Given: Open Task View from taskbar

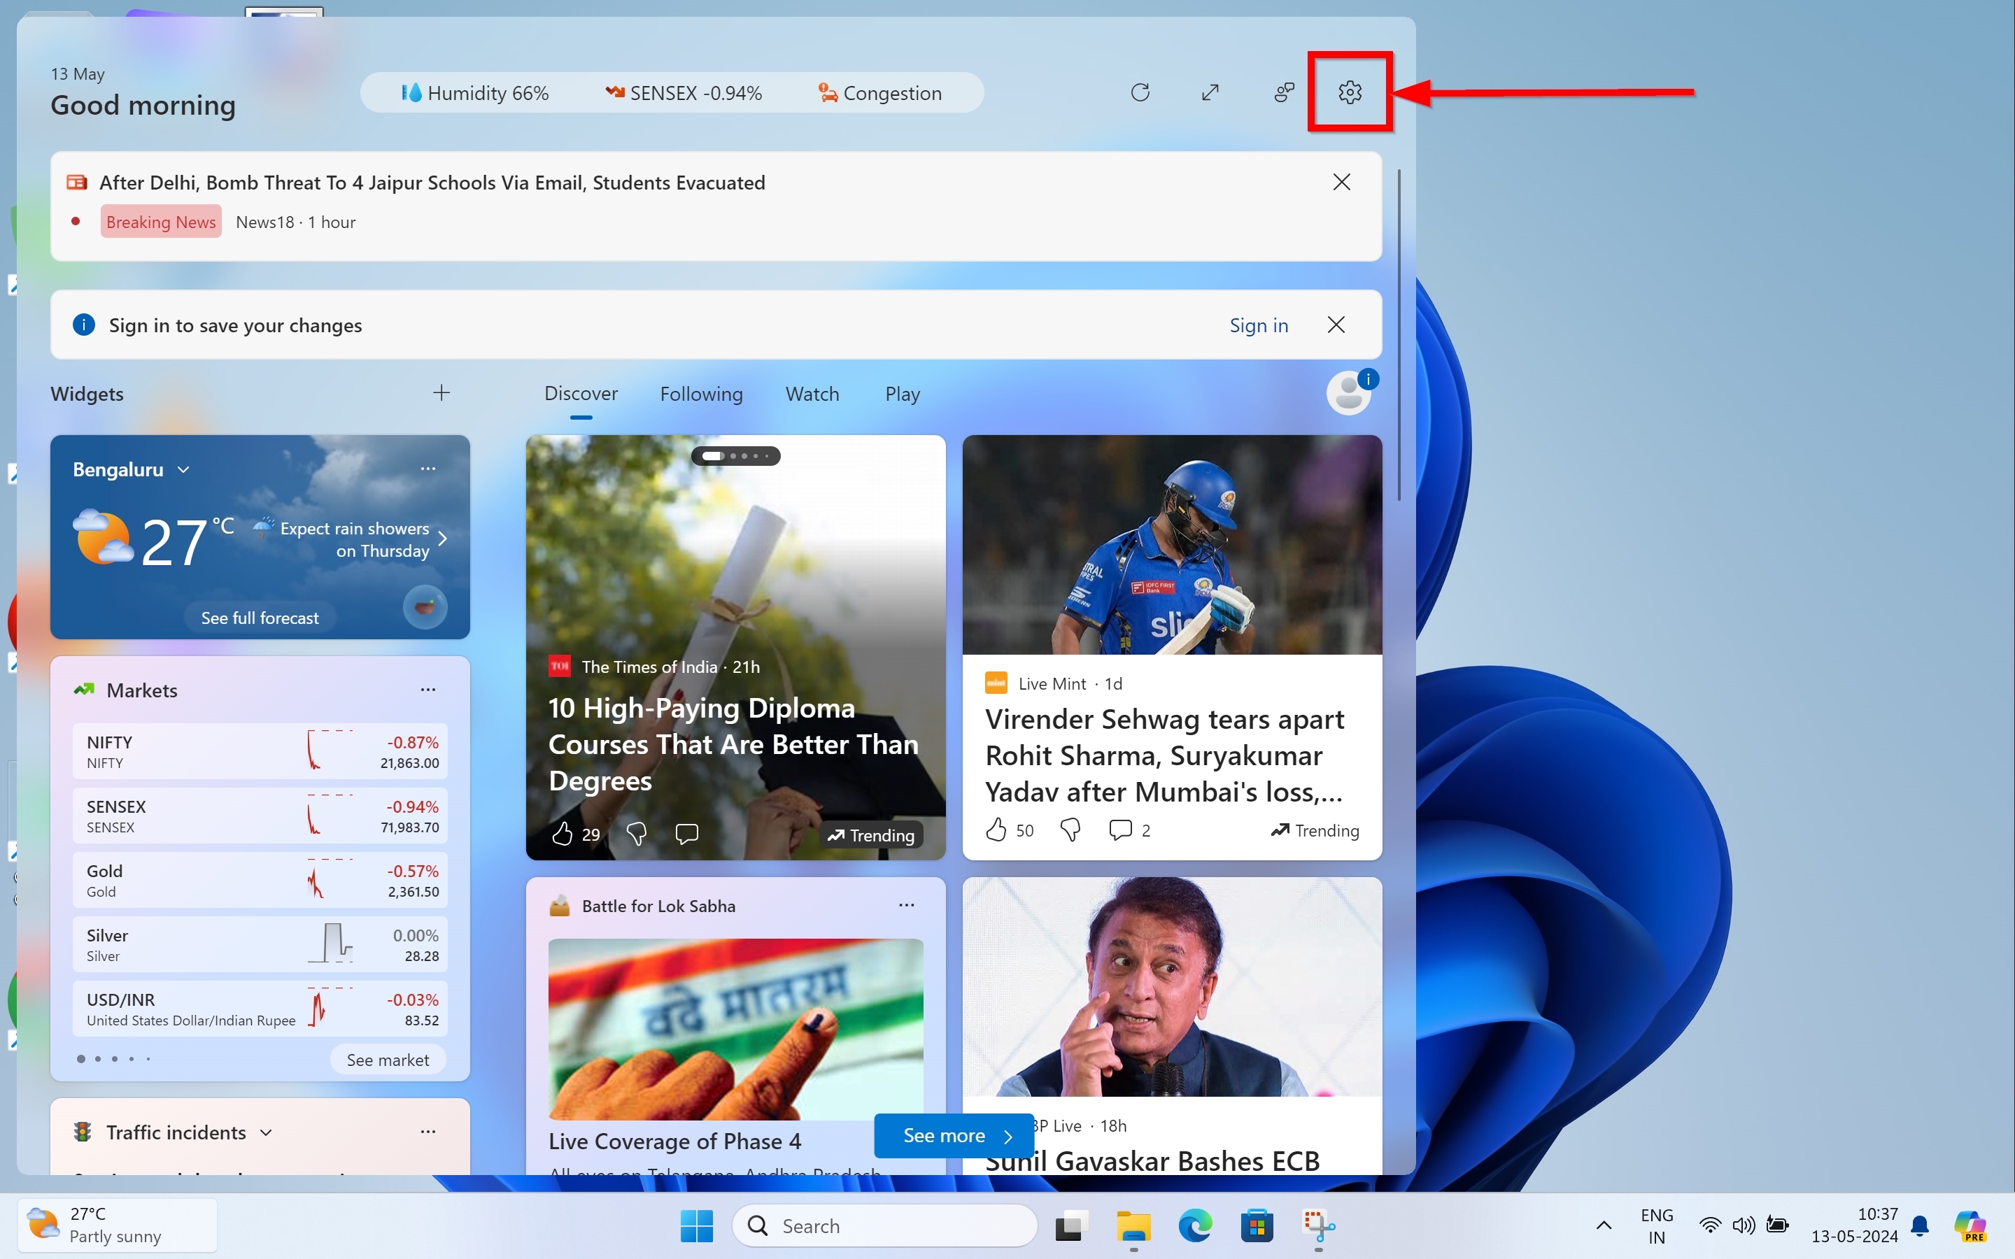Looking at the screenshot, I should pyautogui.click(x=1072, y=1225).
